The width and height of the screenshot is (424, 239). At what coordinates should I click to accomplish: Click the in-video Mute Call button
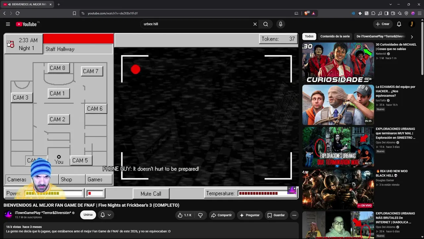151,194
